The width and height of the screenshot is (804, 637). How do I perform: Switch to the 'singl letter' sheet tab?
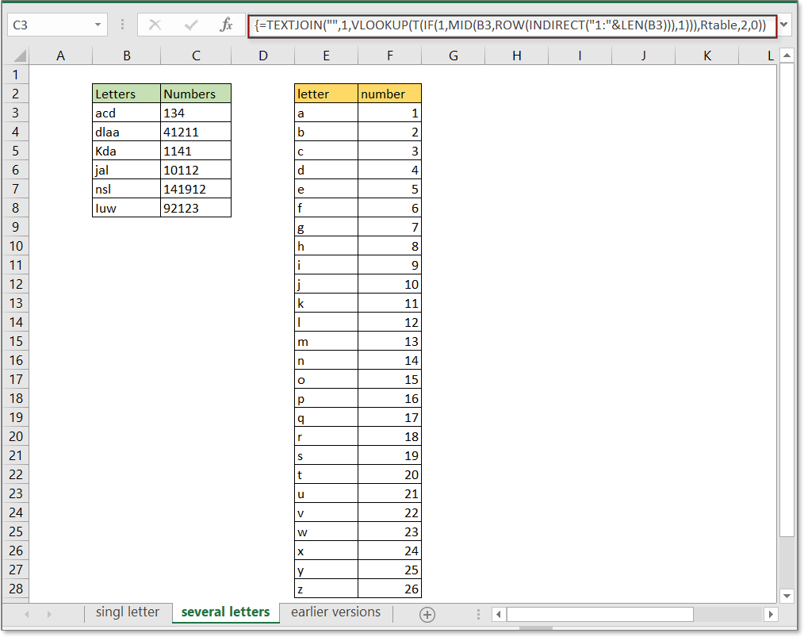[x=128, y=612]
